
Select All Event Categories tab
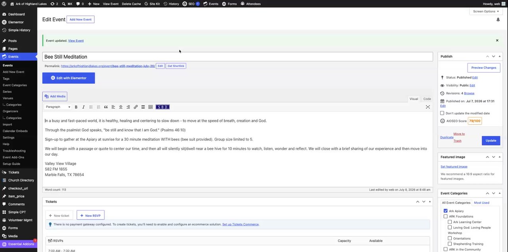click(x=456, y=203)
